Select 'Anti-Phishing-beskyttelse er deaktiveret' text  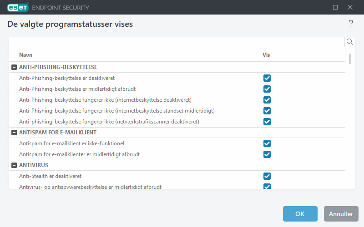(x=67, y=78)
